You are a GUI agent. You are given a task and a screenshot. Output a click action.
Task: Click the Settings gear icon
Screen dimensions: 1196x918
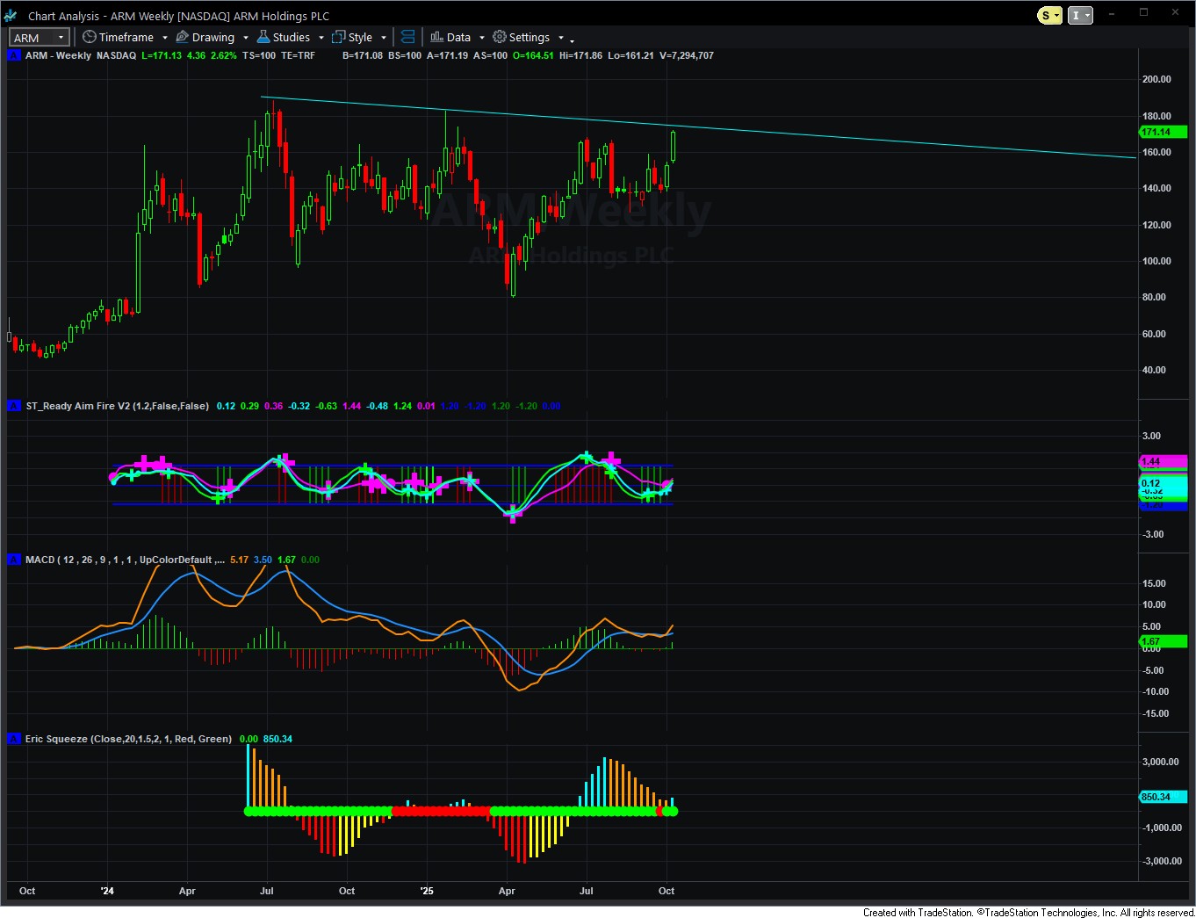pyautogui.click(x=500, y=37)
